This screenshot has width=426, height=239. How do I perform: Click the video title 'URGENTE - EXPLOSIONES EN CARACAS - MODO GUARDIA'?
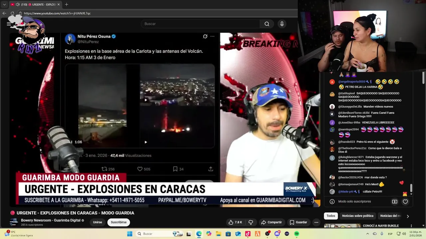75,213
